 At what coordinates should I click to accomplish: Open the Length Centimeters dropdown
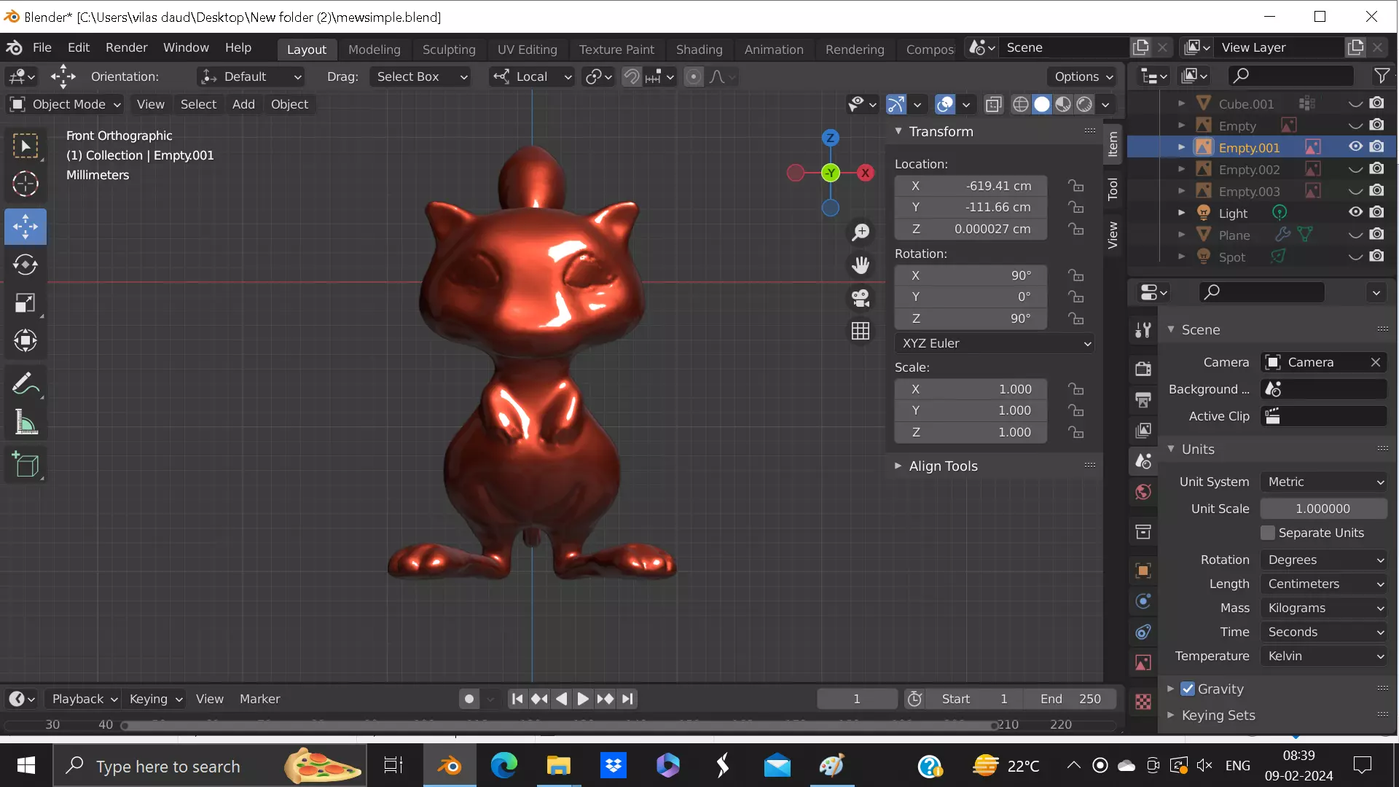pyautogui.click(x=1324, y=584)
